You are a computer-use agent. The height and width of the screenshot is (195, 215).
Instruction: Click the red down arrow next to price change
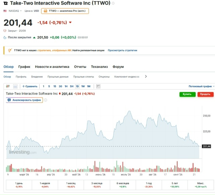[x=70, y=22]
